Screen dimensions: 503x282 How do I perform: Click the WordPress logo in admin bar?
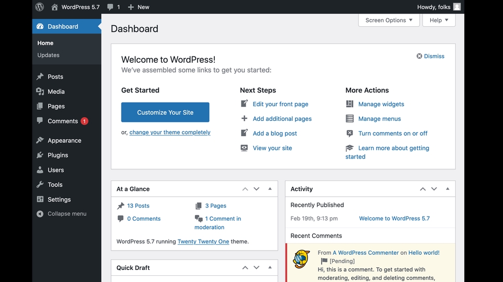(x=39, y=7)
